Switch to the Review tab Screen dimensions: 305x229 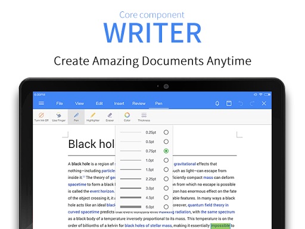139,103
